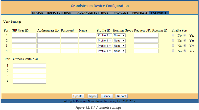Focus Offhook Auto-dial field for port 4

pyautogui.click(x=29, y=81)
